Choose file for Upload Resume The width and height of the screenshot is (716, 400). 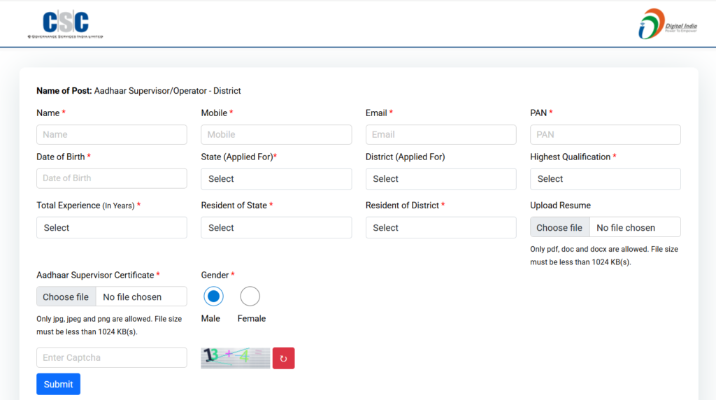[559, 227]
